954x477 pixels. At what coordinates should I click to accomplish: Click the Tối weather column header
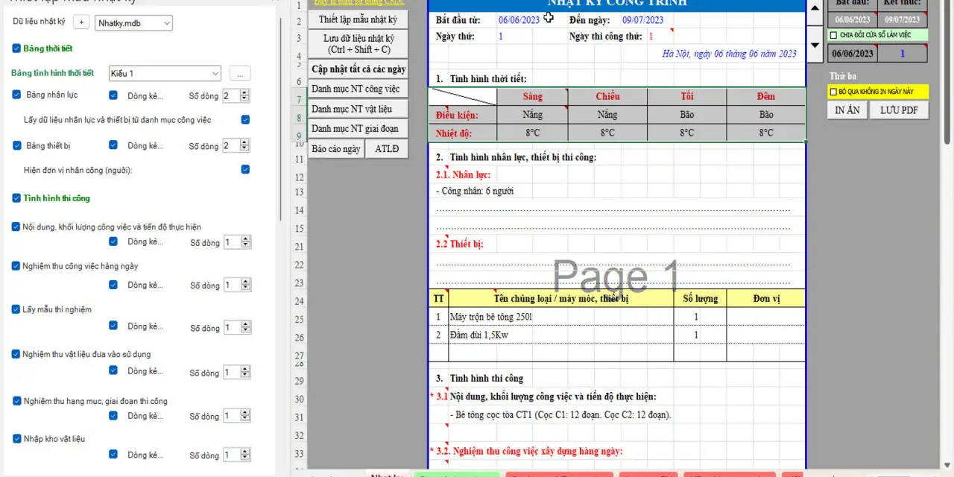(686, 97)
